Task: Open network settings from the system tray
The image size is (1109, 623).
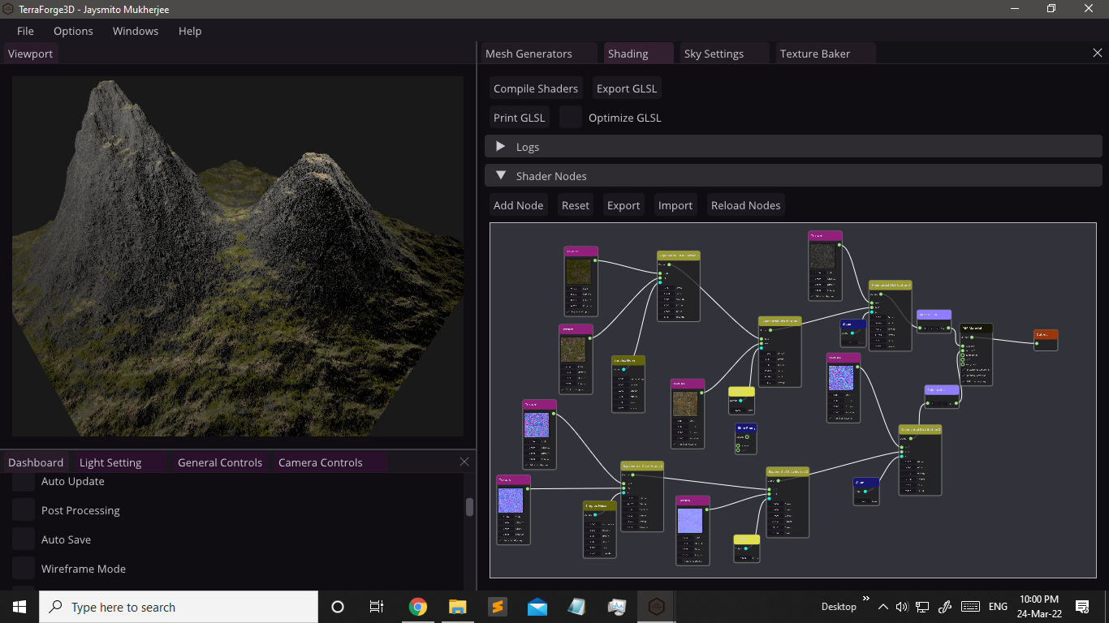Action: pyautogui.click(x=922, y=607)
